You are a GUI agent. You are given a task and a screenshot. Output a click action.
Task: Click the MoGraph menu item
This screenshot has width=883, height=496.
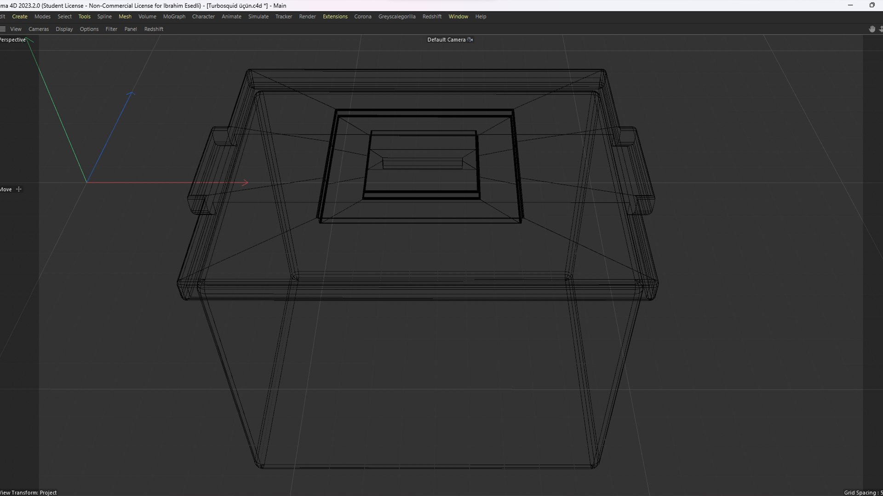(x=174, y=16)
